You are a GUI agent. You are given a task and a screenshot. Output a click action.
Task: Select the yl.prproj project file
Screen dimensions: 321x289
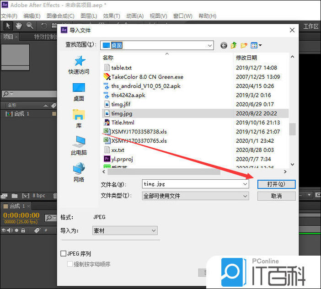(x=118, y=159)
